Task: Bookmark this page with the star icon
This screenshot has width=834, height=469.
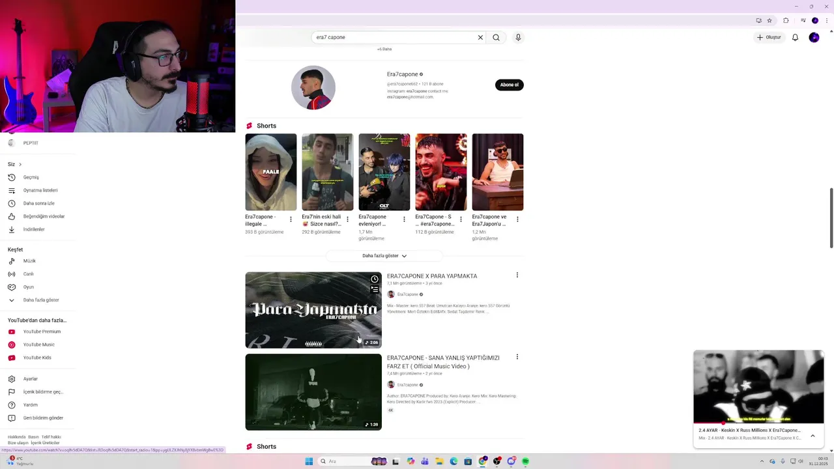Action: 769,20
